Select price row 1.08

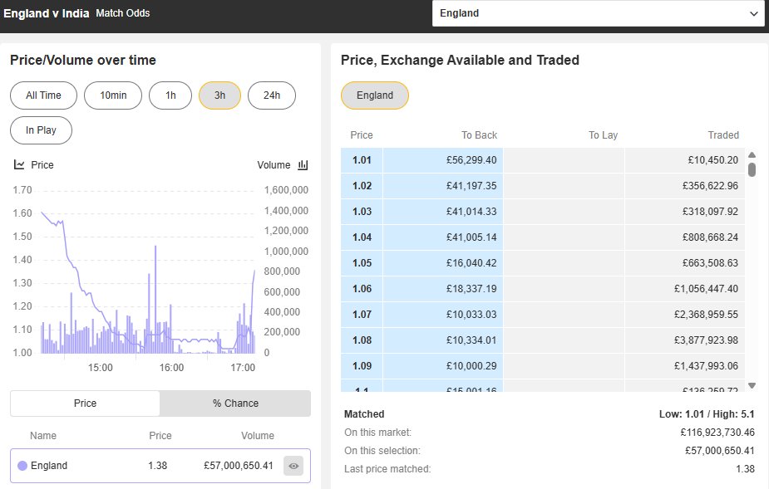coord(543,340)
